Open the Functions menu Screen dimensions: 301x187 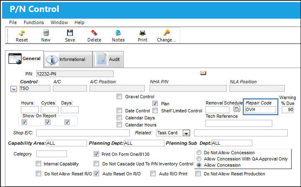[x=34, y=22]
